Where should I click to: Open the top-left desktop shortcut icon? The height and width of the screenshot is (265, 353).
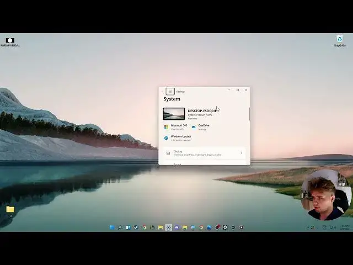coord(10,42)
